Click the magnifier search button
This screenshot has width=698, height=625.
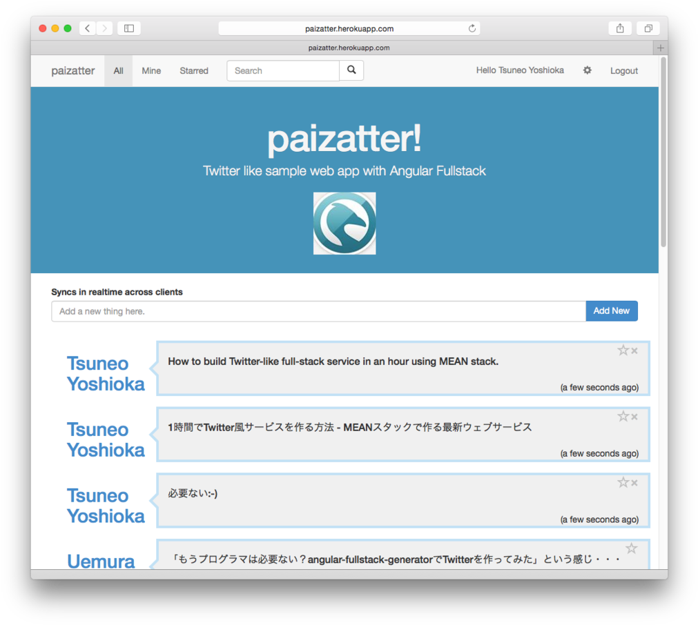click(x=351, y=70)
